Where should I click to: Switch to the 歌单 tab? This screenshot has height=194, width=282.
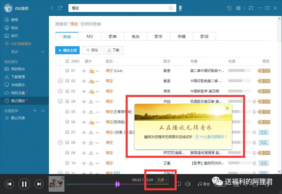point(113,37)
